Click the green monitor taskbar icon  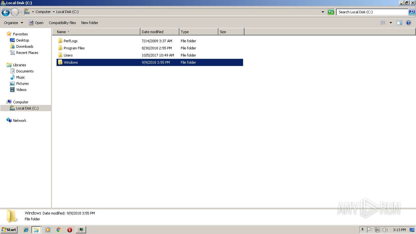(81, 230)
